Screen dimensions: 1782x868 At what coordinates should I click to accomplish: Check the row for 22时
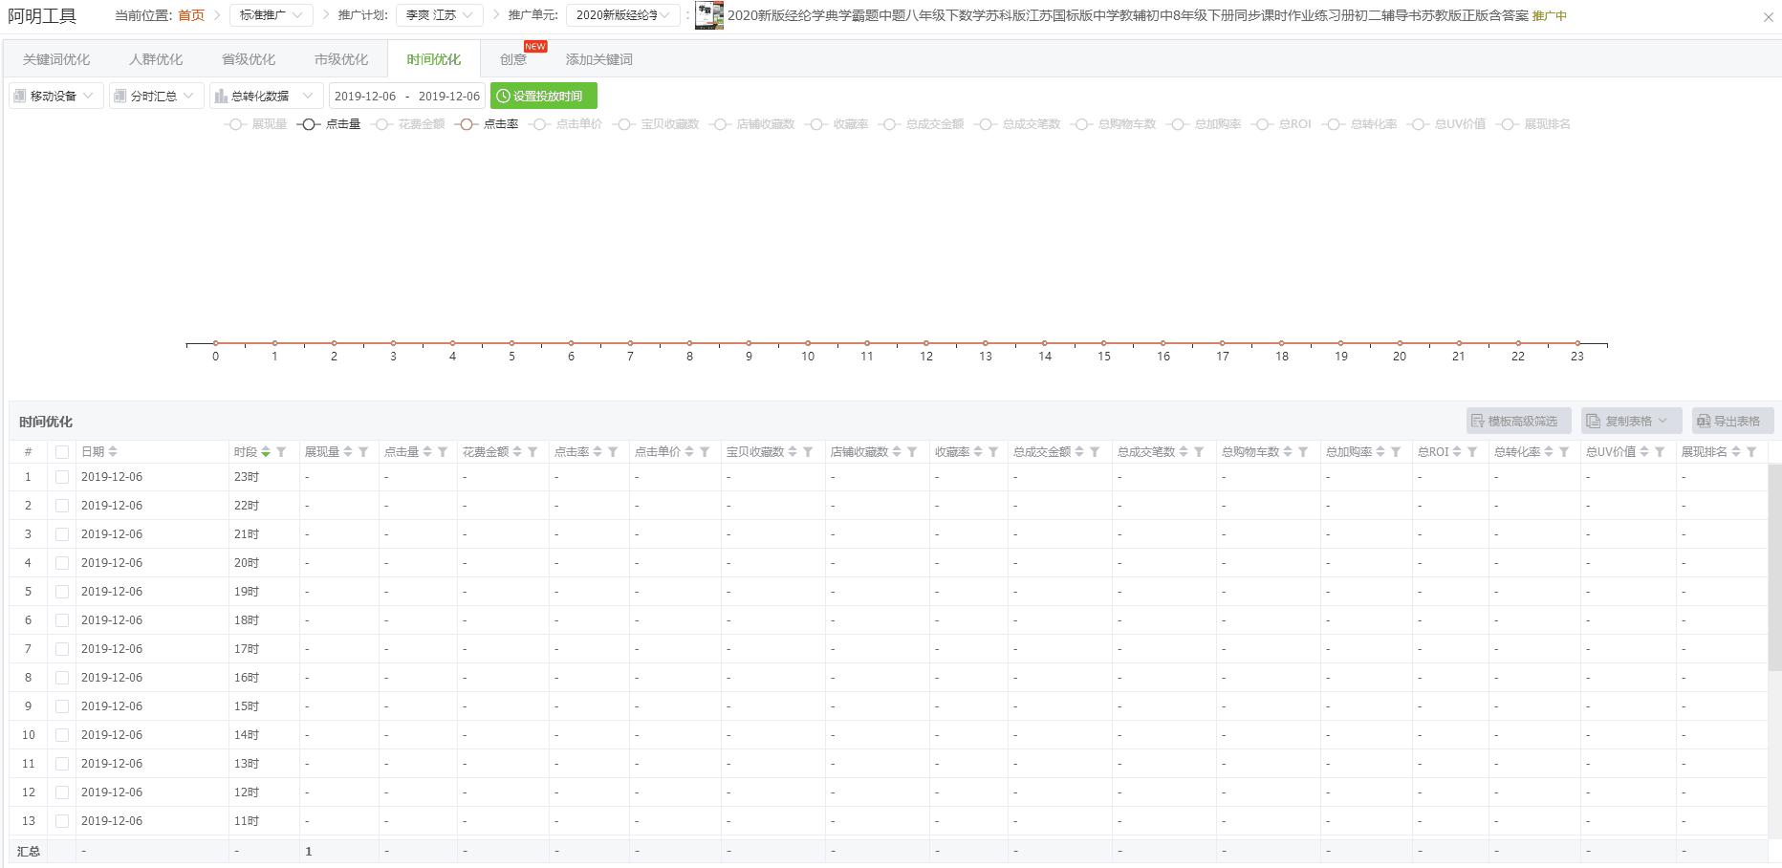(x=62, y=506)
